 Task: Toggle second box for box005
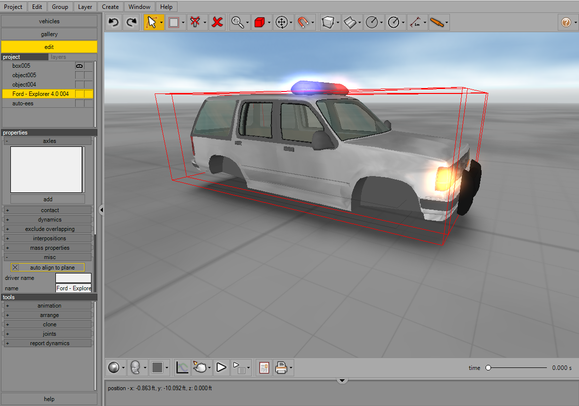tap(89, 66)
